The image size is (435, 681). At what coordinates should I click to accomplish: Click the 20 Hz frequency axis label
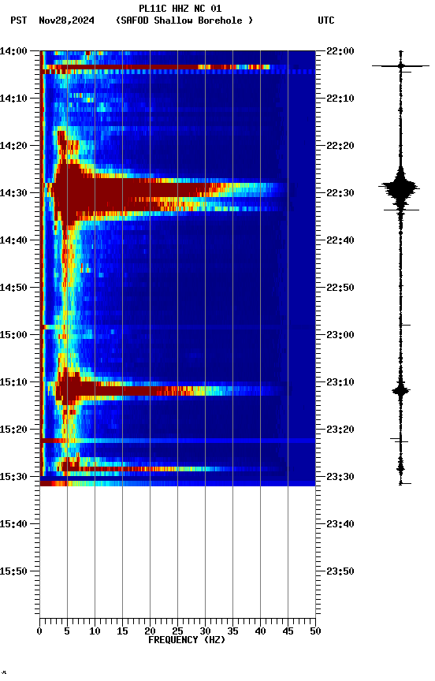[x=150, y=631]
